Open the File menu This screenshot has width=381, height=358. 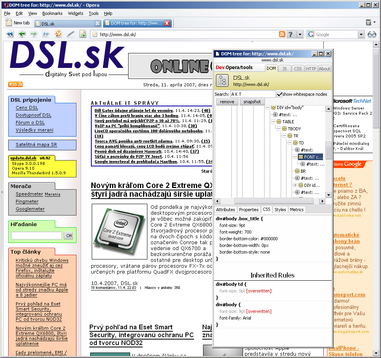[x=7, y=13]
